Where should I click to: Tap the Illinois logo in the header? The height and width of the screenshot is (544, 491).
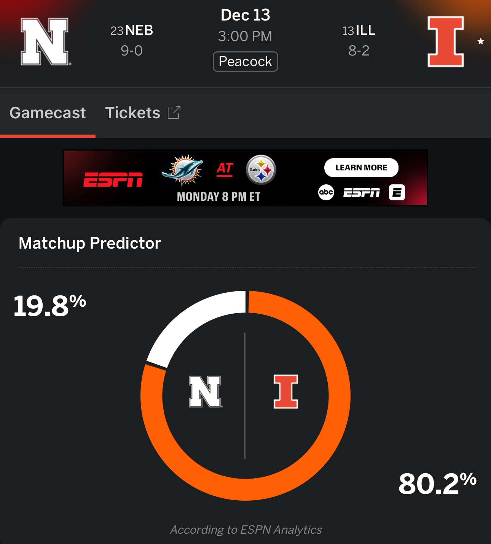pos(446,42)
